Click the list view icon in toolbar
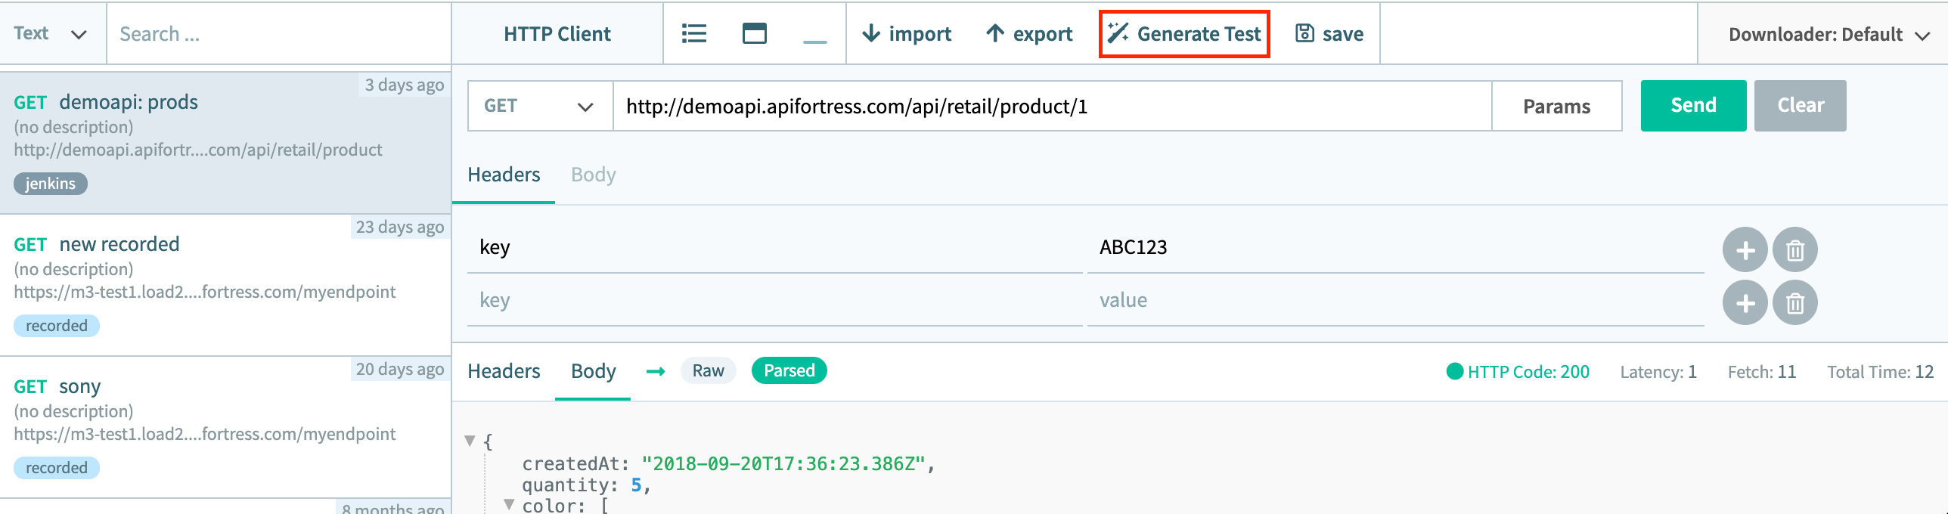The height and width of the screenshot is (514, 1948). [693, 33]
